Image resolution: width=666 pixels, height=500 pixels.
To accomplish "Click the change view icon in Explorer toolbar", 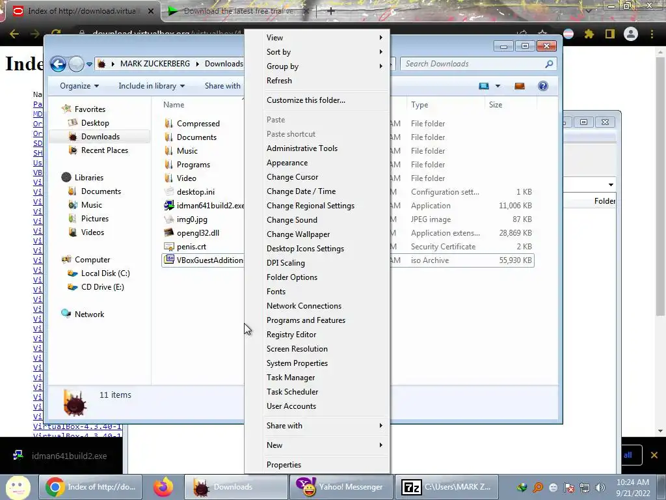I will tap(484, 86).
